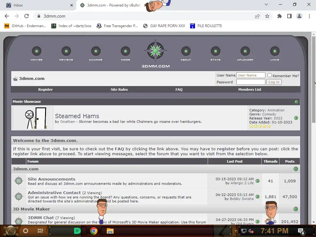Open the Uploader navigation orb
The width and height of the screenshot is (316, 237).
tap(245, 51)
